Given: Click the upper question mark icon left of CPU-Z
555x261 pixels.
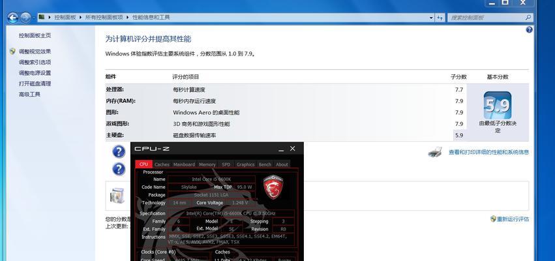Looking at the screenshot, I should pyautogui.click(x=119, y=151).
